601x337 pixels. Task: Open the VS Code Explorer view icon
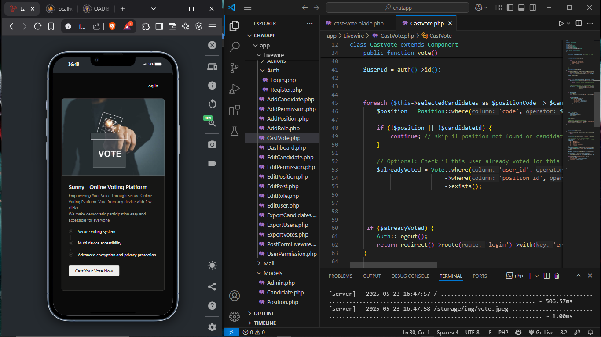point(235,25)
